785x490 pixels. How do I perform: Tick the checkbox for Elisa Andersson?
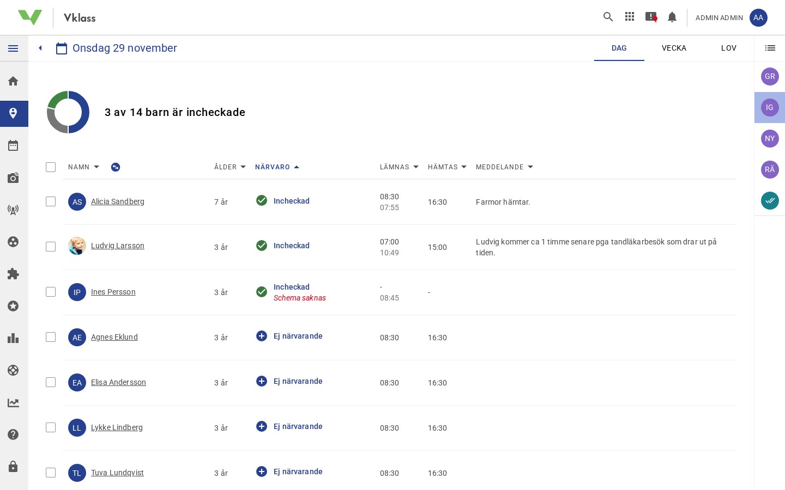[x=51, y=382]
